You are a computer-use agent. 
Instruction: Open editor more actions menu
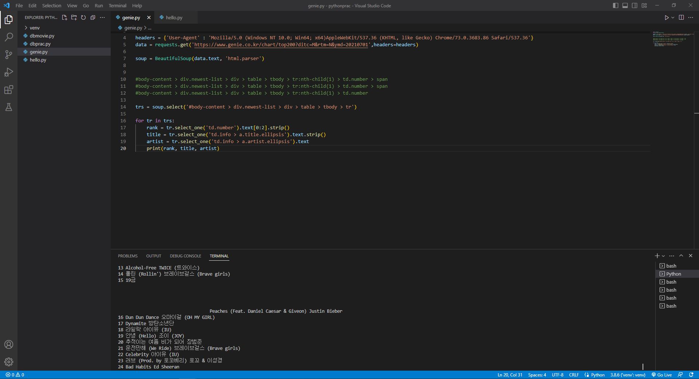click(691, 17)
